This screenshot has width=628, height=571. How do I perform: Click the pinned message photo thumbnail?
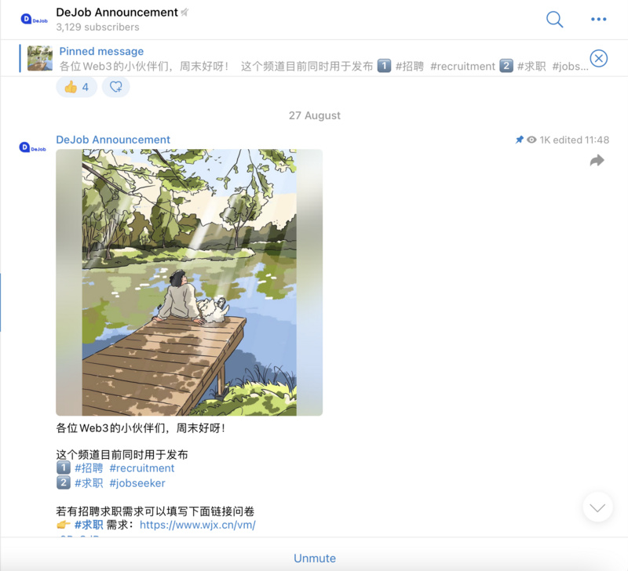tap(40, 59)
